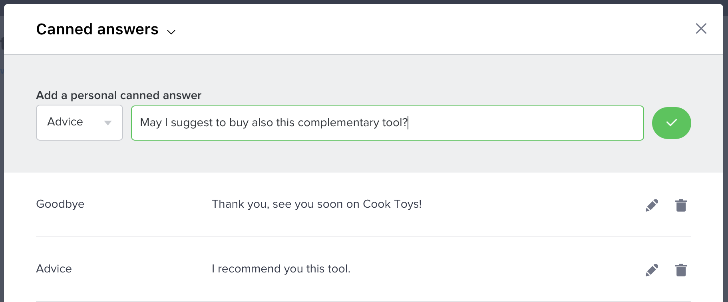This screenshot has width=728, height=302.
Task: Click the 'Add a personal canned answer' label
Action: point(119,95)
